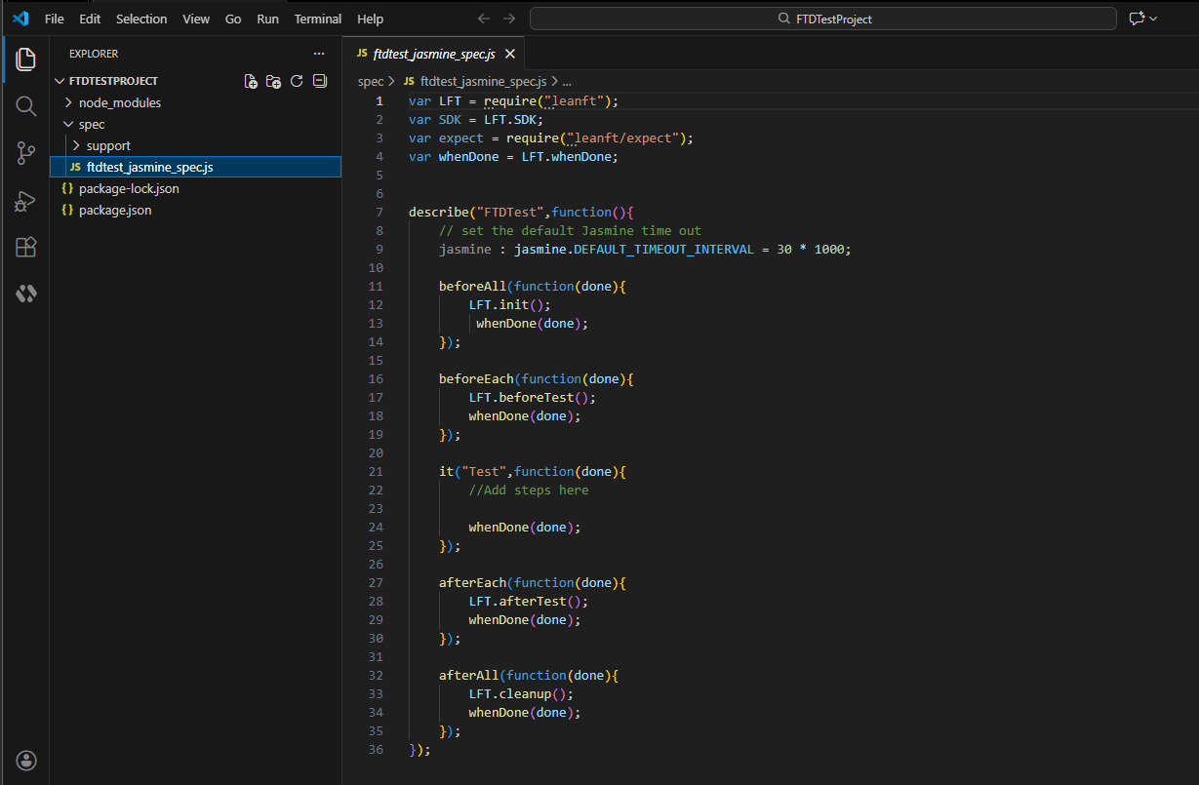The width and height of the screenshot is (1199, 785).
Task: Open the Extensions view icon
Action: coord(26,248)
